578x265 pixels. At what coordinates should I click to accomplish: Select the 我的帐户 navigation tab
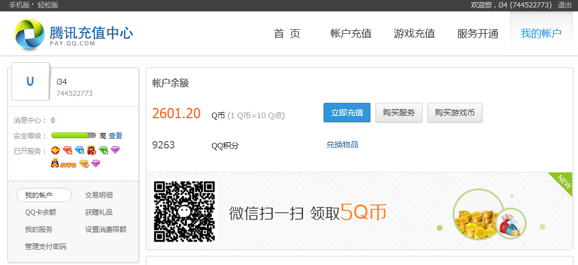click(541, 34)
